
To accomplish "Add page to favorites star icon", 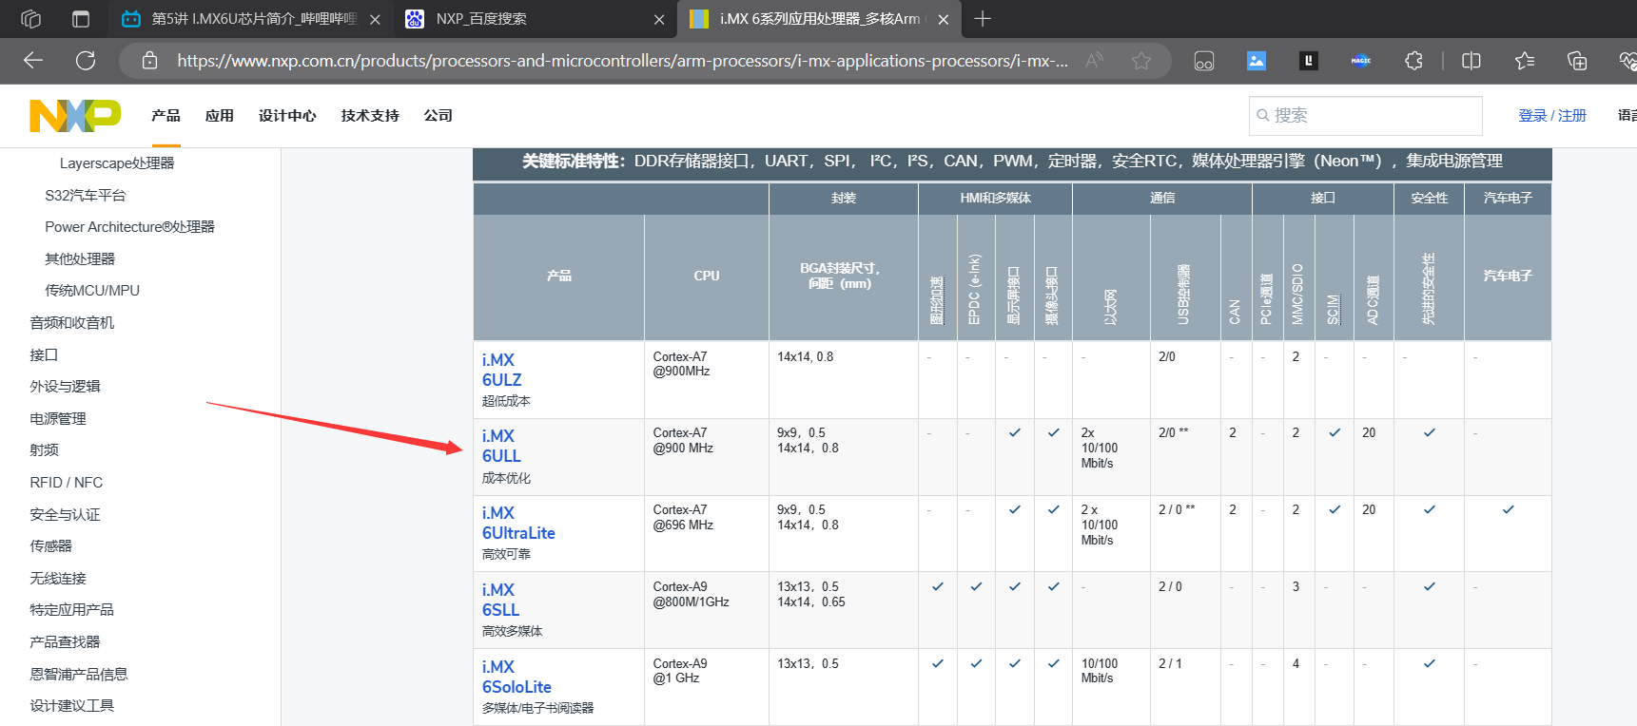I will point(1141,61).
